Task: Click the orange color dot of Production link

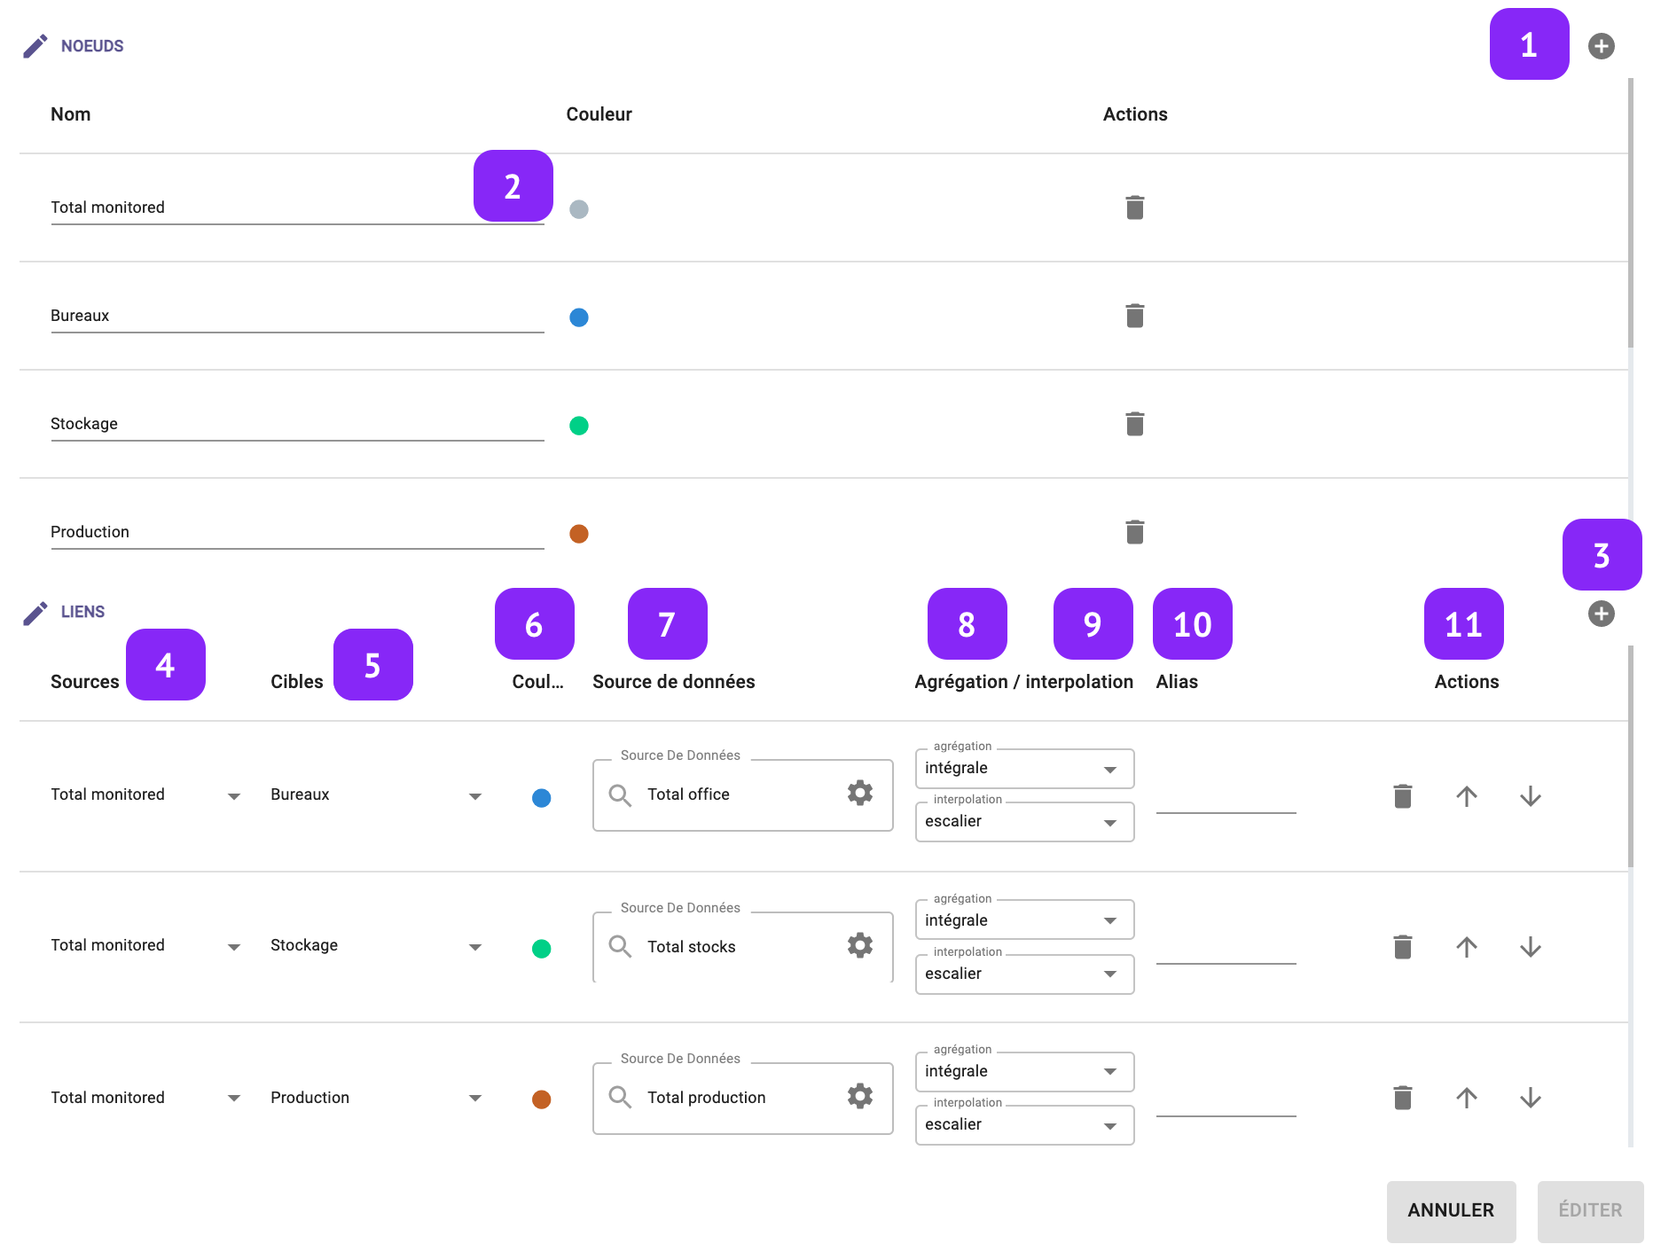Action: pos(541,1099)
